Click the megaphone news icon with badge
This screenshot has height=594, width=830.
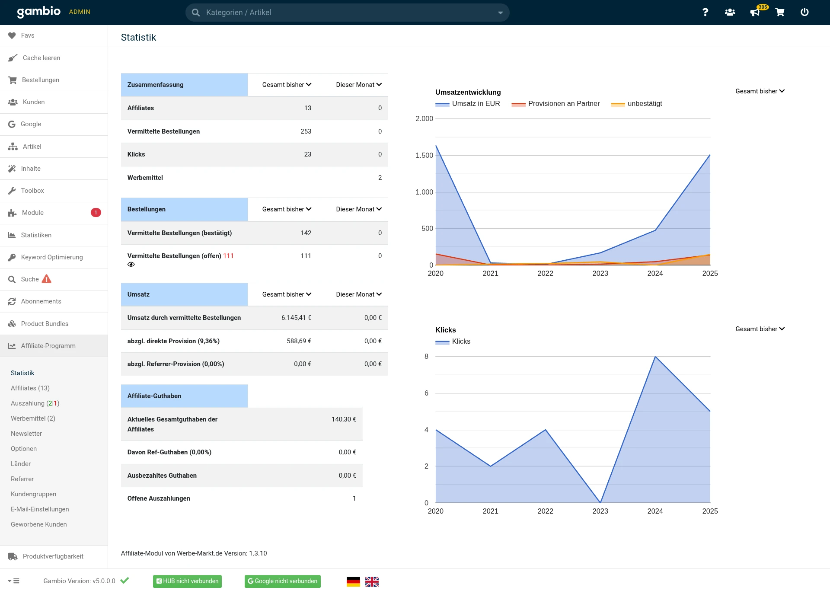click(755, 12)
